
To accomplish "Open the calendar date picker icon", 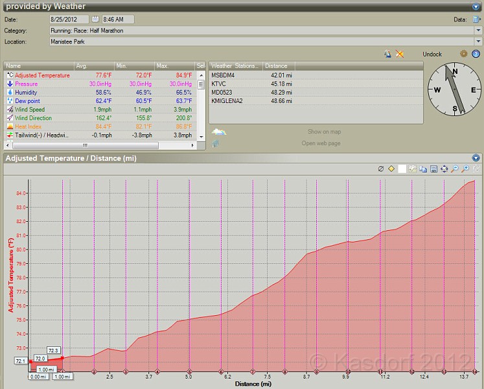I will coord(96,19).
